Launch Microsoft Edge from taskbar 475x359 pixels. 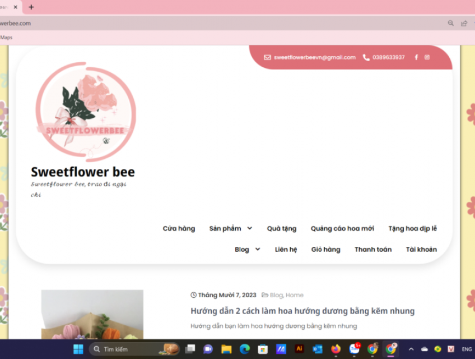pyautogui.click(x=244, y=349)
